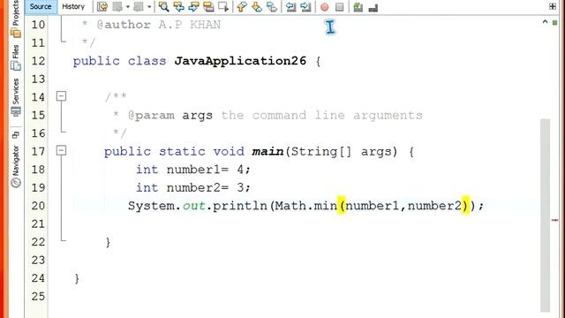Image resolution: width=565 pixels, height=318 pixels.
Task: Click the class name JavaApplication26
Action: click(x=240, y=61)
